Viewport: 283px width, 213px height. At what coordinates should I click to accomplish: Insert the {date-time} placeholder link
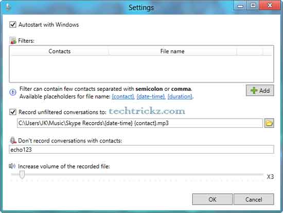pyautogui.click(x=151, y=96)
